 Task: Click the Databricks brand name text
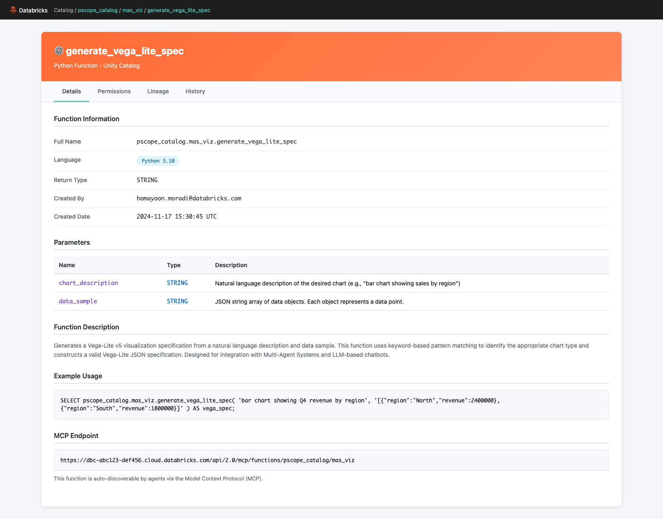coord(33,10)
